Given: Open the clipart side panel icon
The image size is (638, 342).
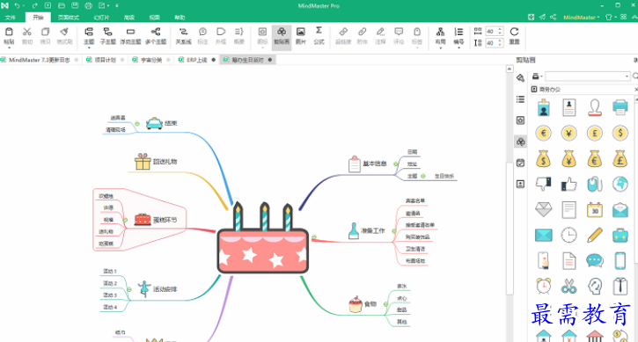Looking at the screenshot, I should coord(520,142).
